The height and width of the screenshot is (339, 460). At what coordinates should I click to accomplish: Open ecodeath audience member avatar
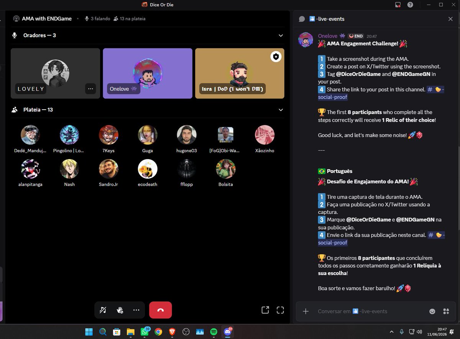pos(148,169)
